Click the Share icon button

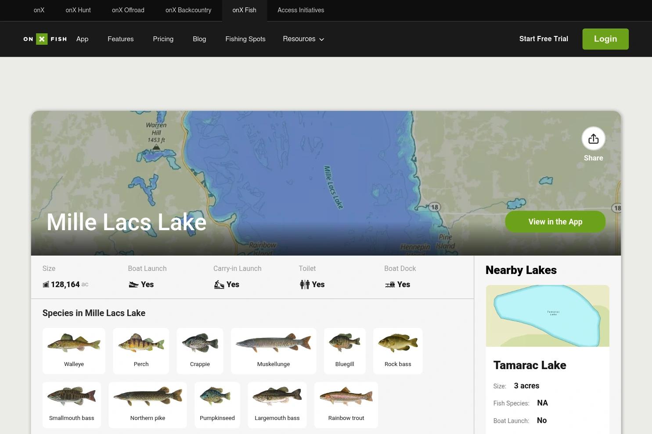point(593,139)
